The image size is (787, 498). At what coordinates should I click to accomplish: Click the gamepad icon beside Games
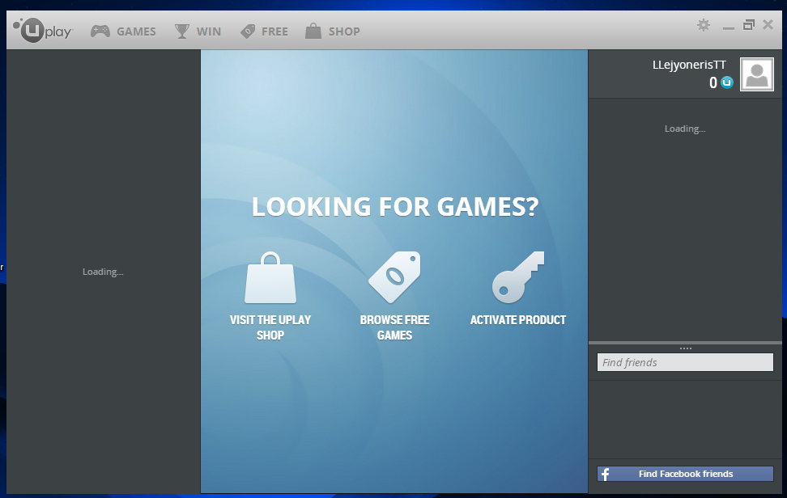[100, 31]
